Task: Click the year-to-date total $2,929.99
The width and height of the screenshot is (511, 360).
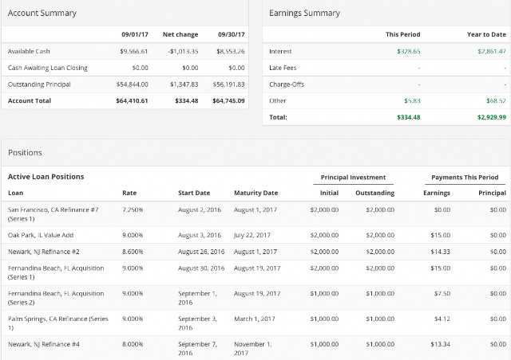Action: tap(492, 117)
